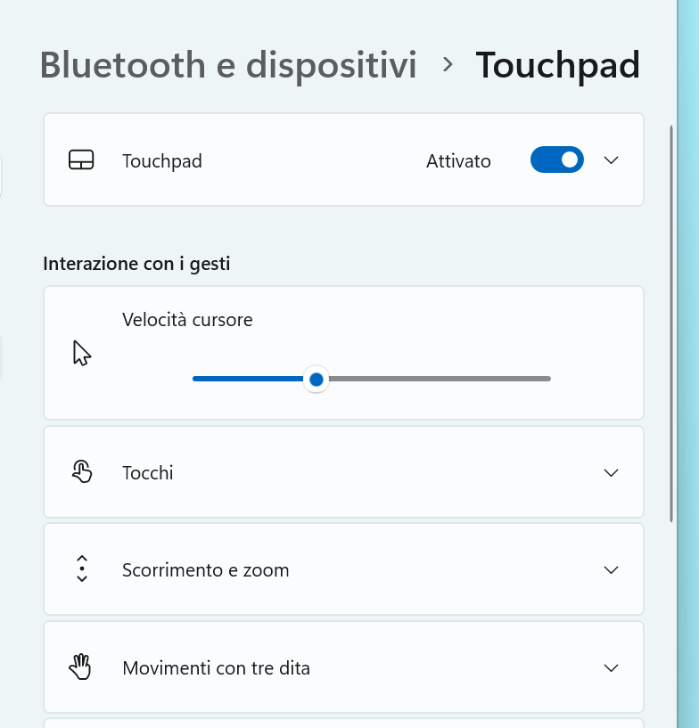
Task: Turn off the Touchpad toggle switch
Action: point(557,160)
